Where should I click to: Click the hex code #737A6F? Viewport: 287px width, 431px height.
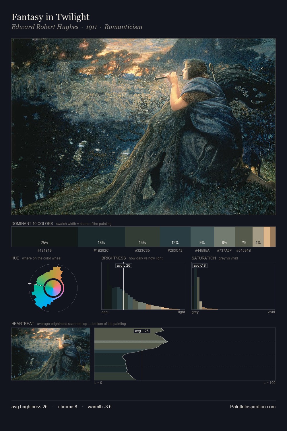[x=224, y=251]
